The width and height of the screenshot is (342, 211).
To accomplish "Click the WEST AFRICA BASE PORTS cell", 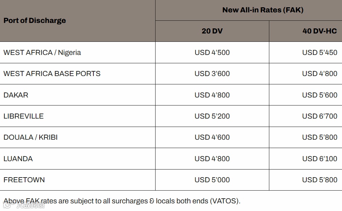I will [x=52, y=73].
